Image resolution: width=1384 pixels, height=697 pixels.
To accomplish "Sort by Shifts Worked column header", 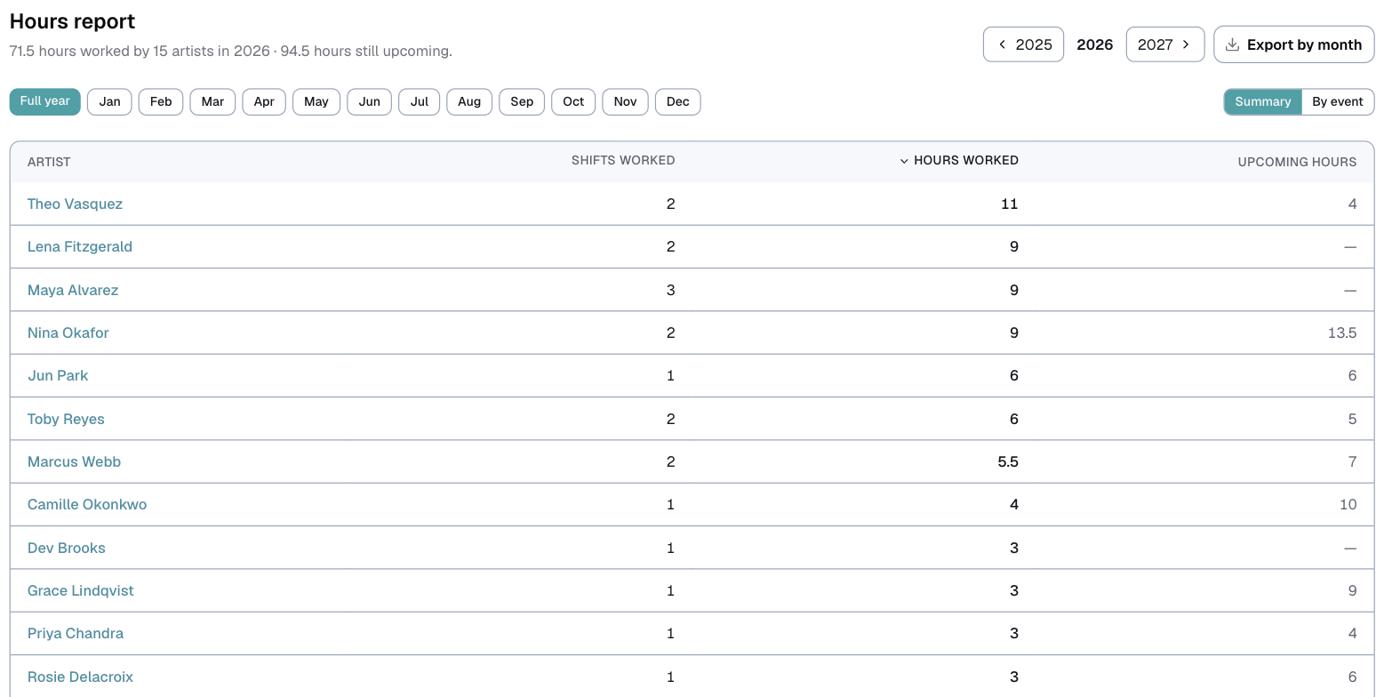I will 623,161.
